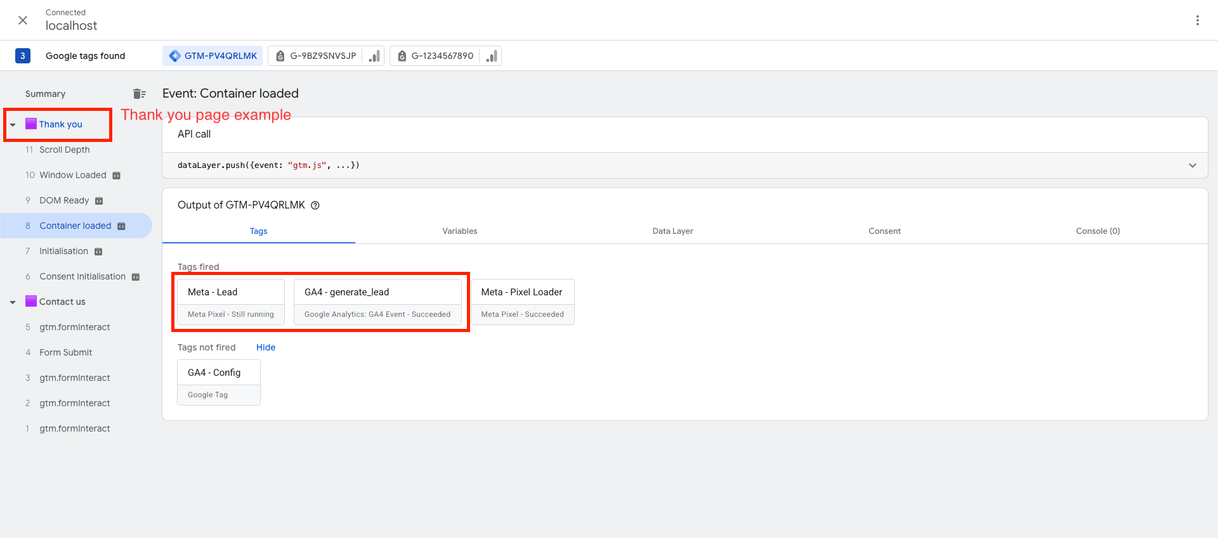Open the Data Layer tab

pyautogui.click(x=672, y=231)
